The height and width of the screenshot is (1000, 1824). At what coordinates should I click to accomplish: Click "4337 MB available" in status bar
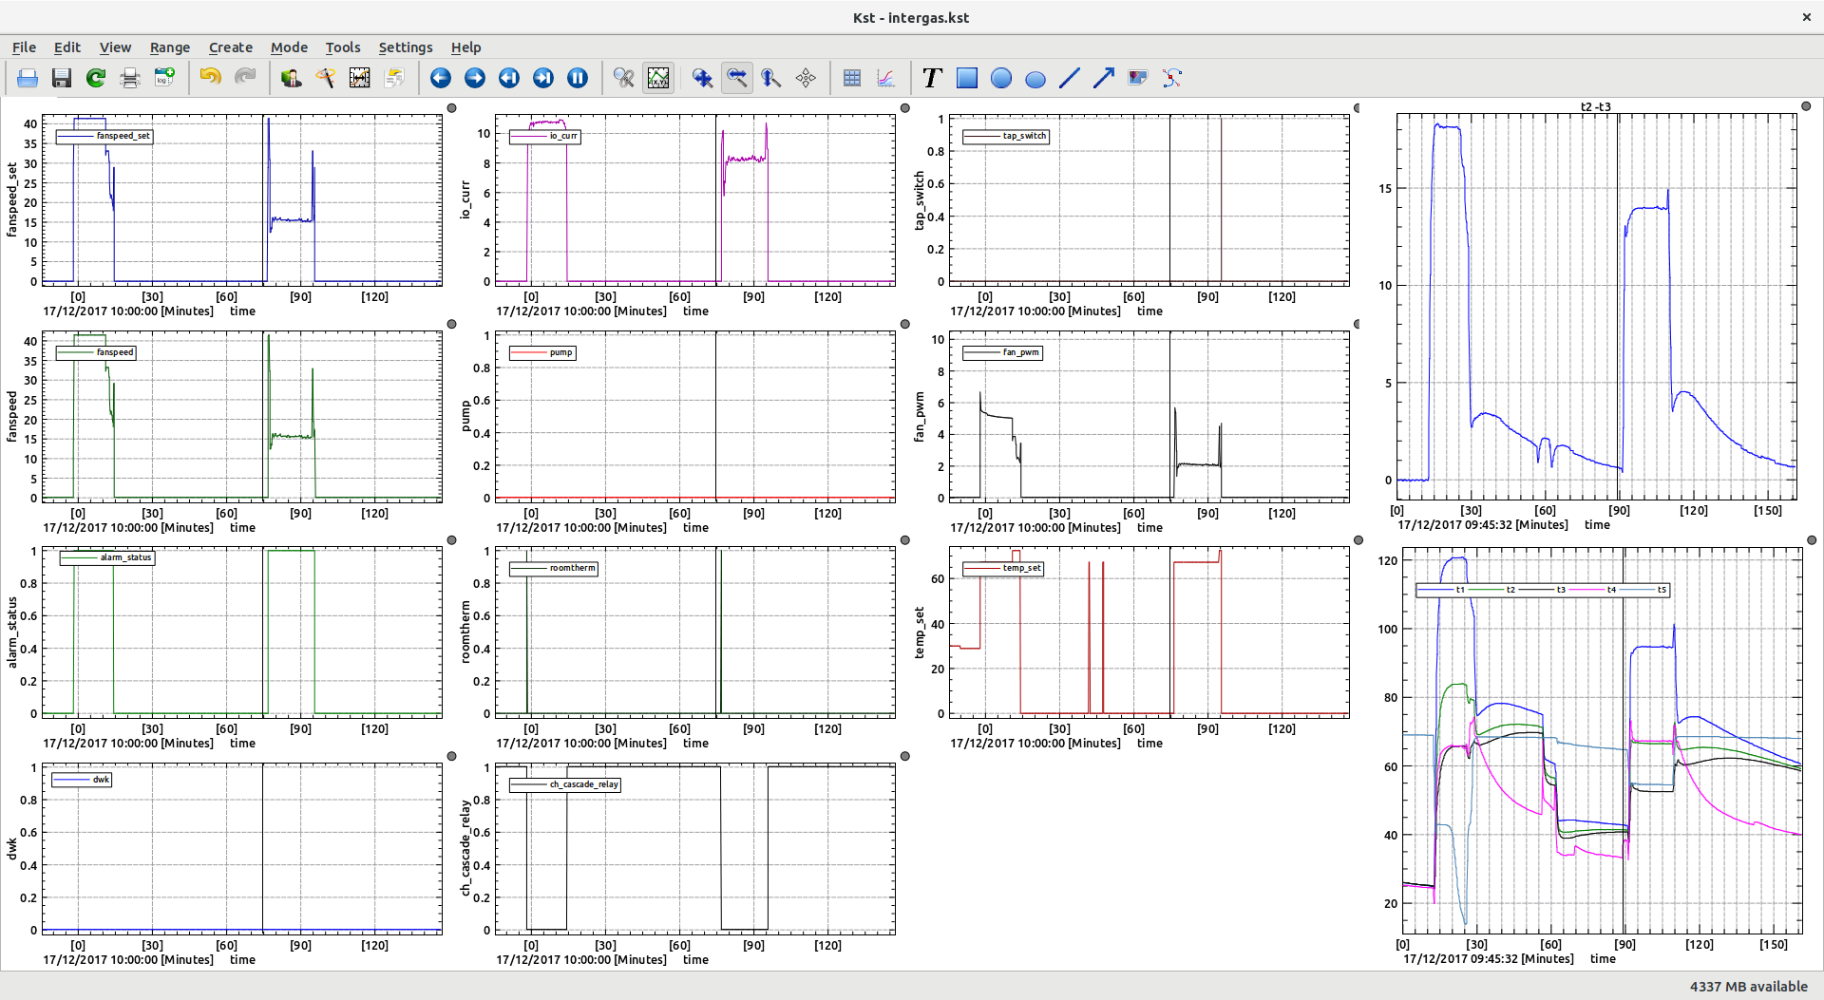(1748, 987)
